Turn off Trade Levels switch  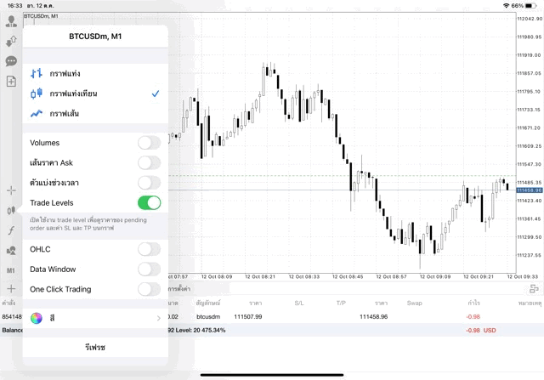point(149,203)
